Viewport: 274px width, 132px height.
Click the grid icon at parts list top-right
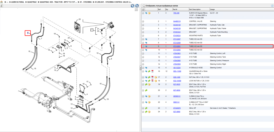pos(272,6)
